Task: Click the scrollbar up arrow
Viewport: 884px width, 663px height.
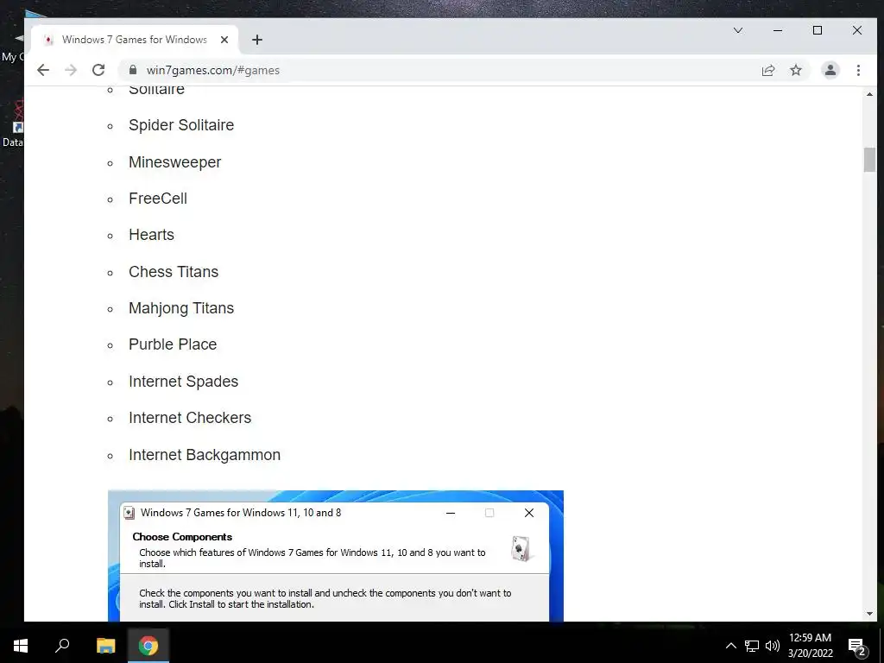Action: point(869,94)
